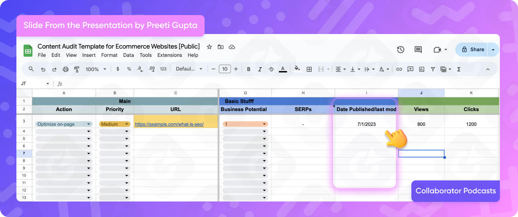Click the borders grid icon
This screenshot has width=518, height=217.
309,69
